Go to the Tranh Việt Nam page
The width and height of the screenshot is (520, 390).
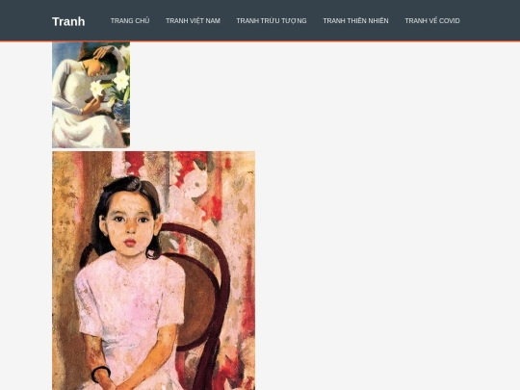point(193,21)
